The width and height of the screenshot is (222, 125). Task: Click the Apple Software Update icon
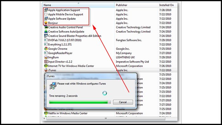[x=46, y=18]
